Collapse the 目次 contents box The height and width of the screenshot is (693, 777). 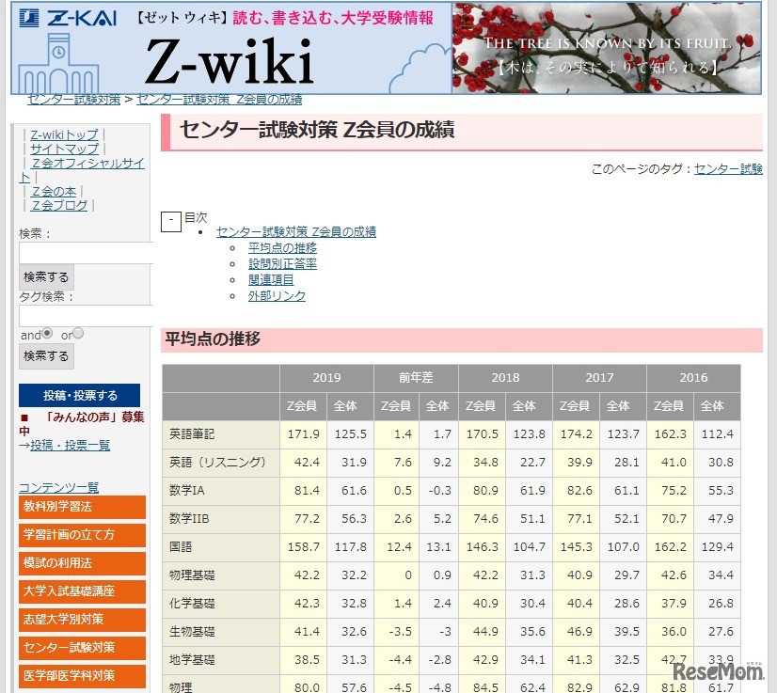coord(170,220)
